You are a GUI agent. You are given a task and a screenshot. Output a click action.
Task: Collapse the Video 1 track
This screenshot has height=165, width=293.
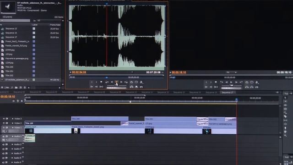(13, 127)
